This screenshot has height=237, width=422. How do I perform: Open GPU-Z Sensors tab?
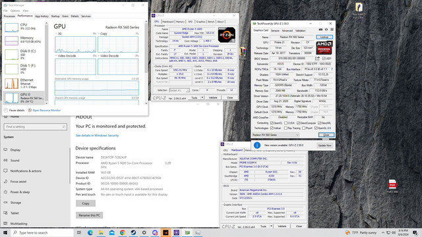pyautogui.click(x=275, y=31)
